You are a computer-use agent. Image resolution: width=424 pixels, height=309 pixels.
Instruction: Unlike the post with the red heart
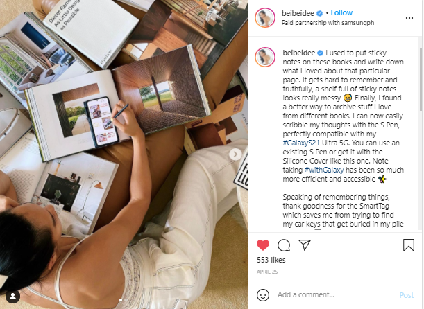pyautogui.click(x=263, y=245)
